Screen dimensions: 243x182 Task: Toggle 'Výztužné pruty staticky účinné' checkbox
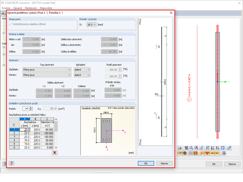point(11,24)
